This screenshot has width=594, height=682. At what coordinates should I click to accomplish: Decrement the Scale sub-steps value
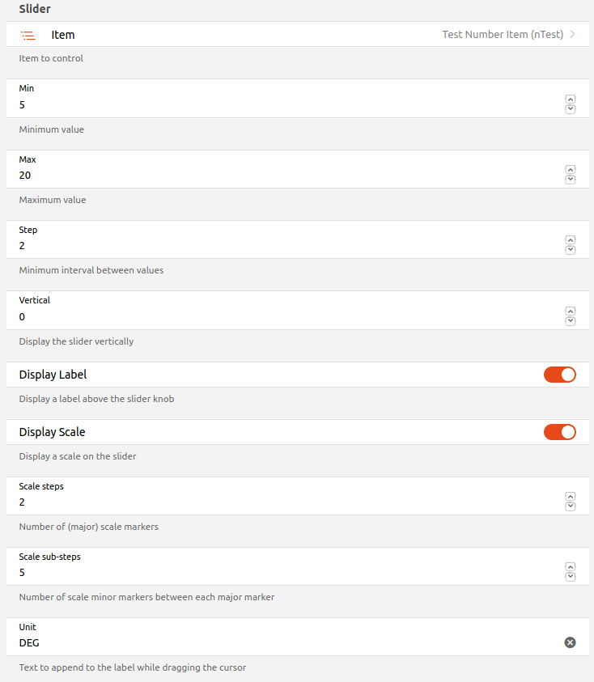pos(571,577)
